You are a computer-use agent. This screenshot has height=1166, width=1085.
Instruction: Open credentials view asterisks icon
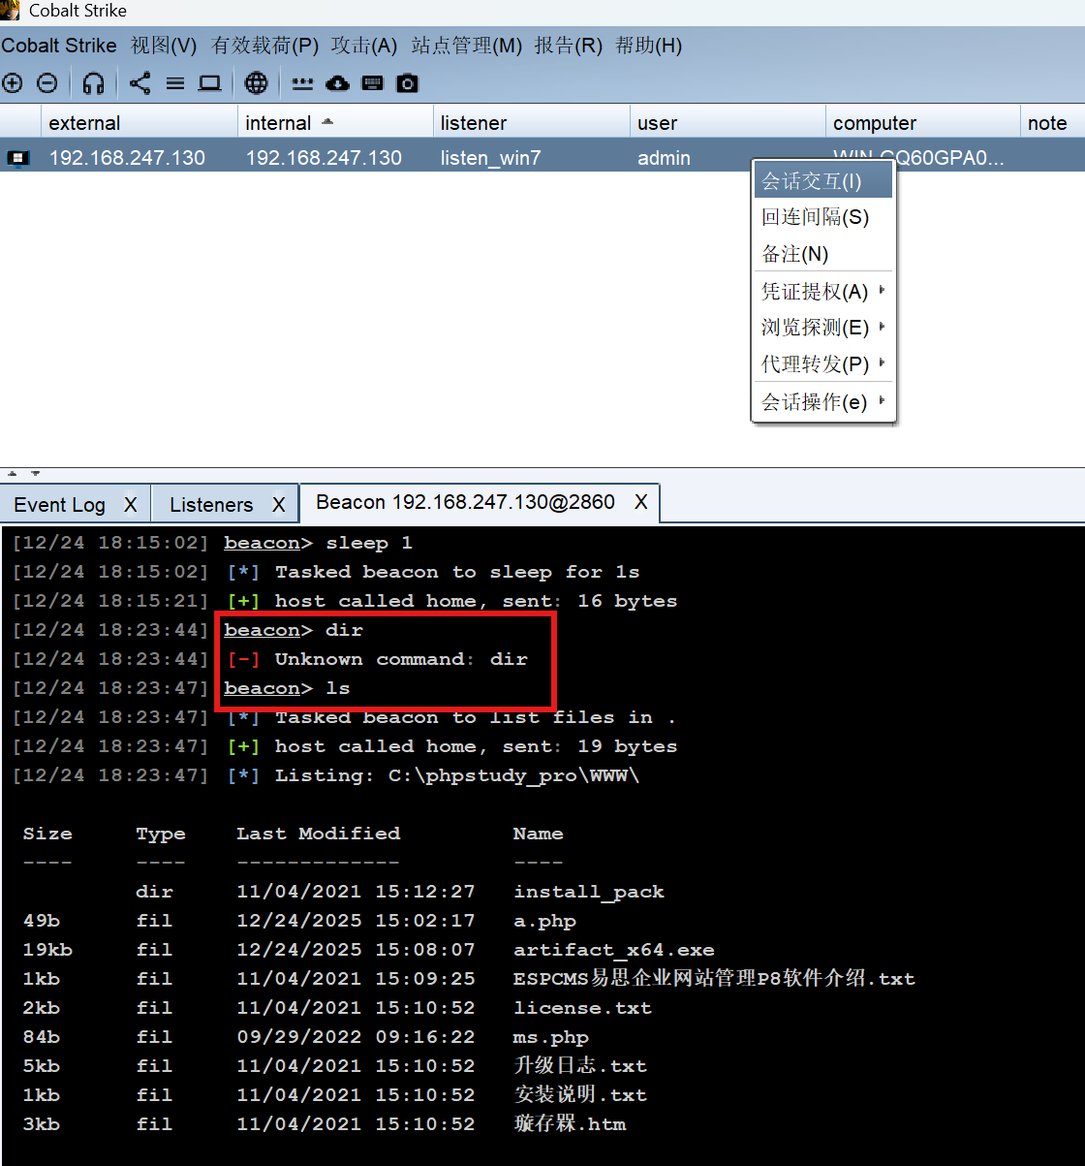pyautogui.click(x=302, y=83)
